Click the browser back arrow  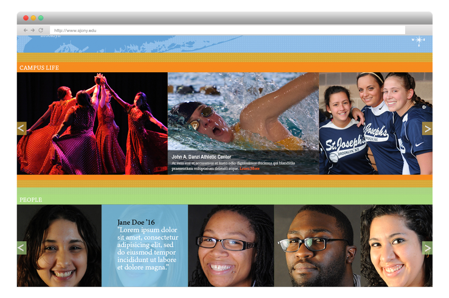click(25, 30)
